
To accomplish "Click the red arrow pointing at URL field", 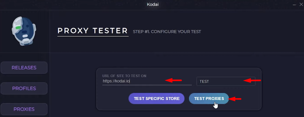I will pos(173,80).
